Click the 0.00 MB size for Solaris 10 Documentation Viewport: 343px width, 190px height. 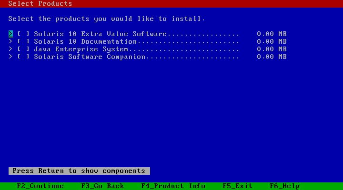click(272, 41)
